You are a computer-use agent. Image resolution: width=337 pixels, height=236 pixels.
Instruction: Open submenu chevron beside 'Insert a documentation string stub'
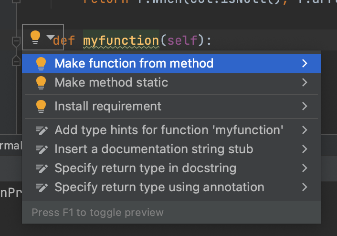pyautogui.click(x=305, y=149)
